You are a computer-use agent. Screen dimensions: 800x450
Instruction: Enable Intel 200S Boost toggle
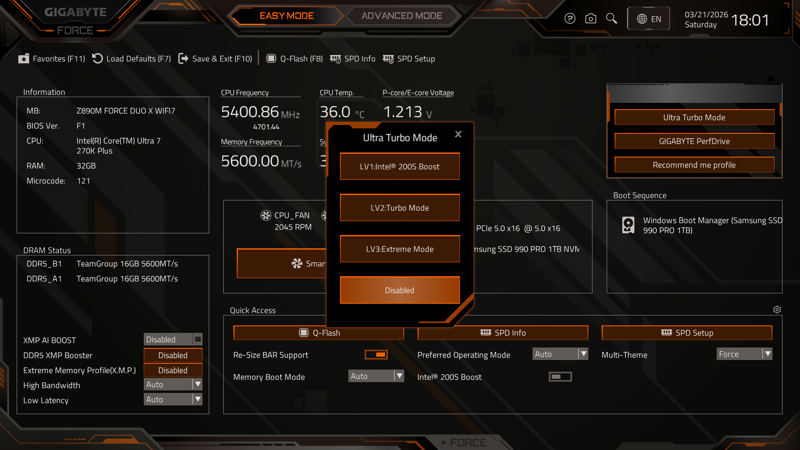560,376
